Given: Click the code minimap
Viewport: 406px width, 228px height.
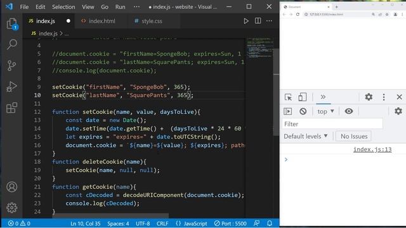Looking at the screenshot, I should click(x=259, y=47).
